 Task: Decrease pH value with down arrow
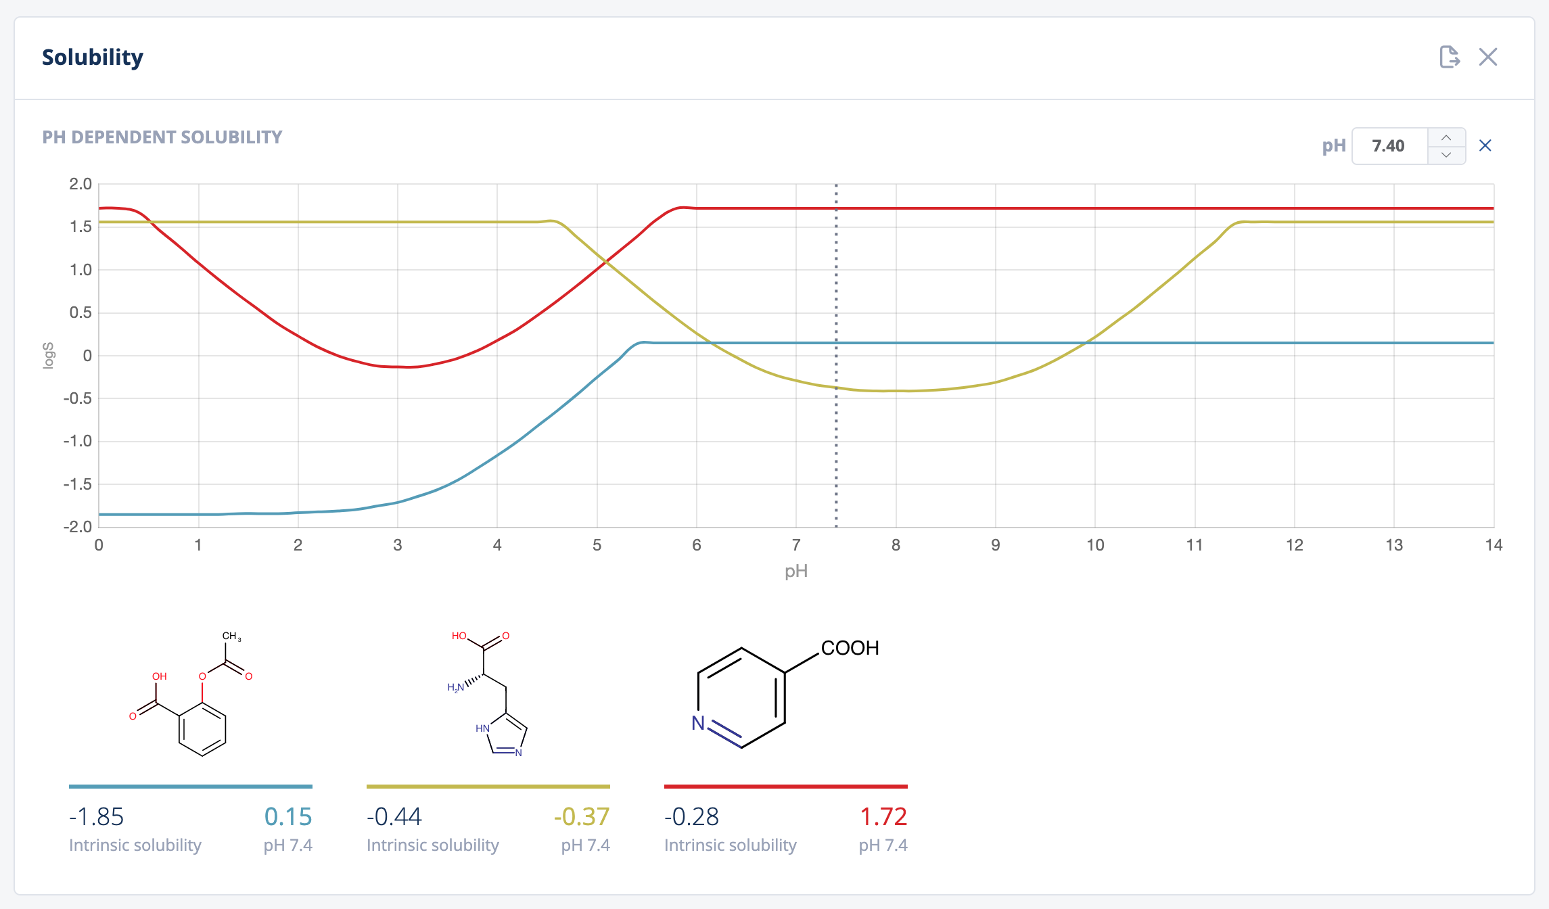[x=1446, y=155]
